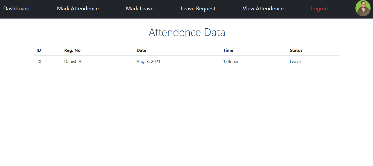This screenshot has width=373, height=166.
Task: Click the ID value 20 in the table
Action: point(39,61)
